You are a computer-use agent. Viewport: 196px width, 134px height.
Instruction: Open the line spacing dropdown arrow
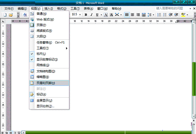point(153,15)
